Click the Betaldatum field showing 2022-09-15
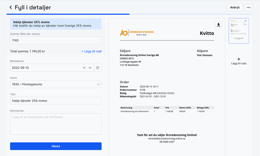 pos(45,68)
